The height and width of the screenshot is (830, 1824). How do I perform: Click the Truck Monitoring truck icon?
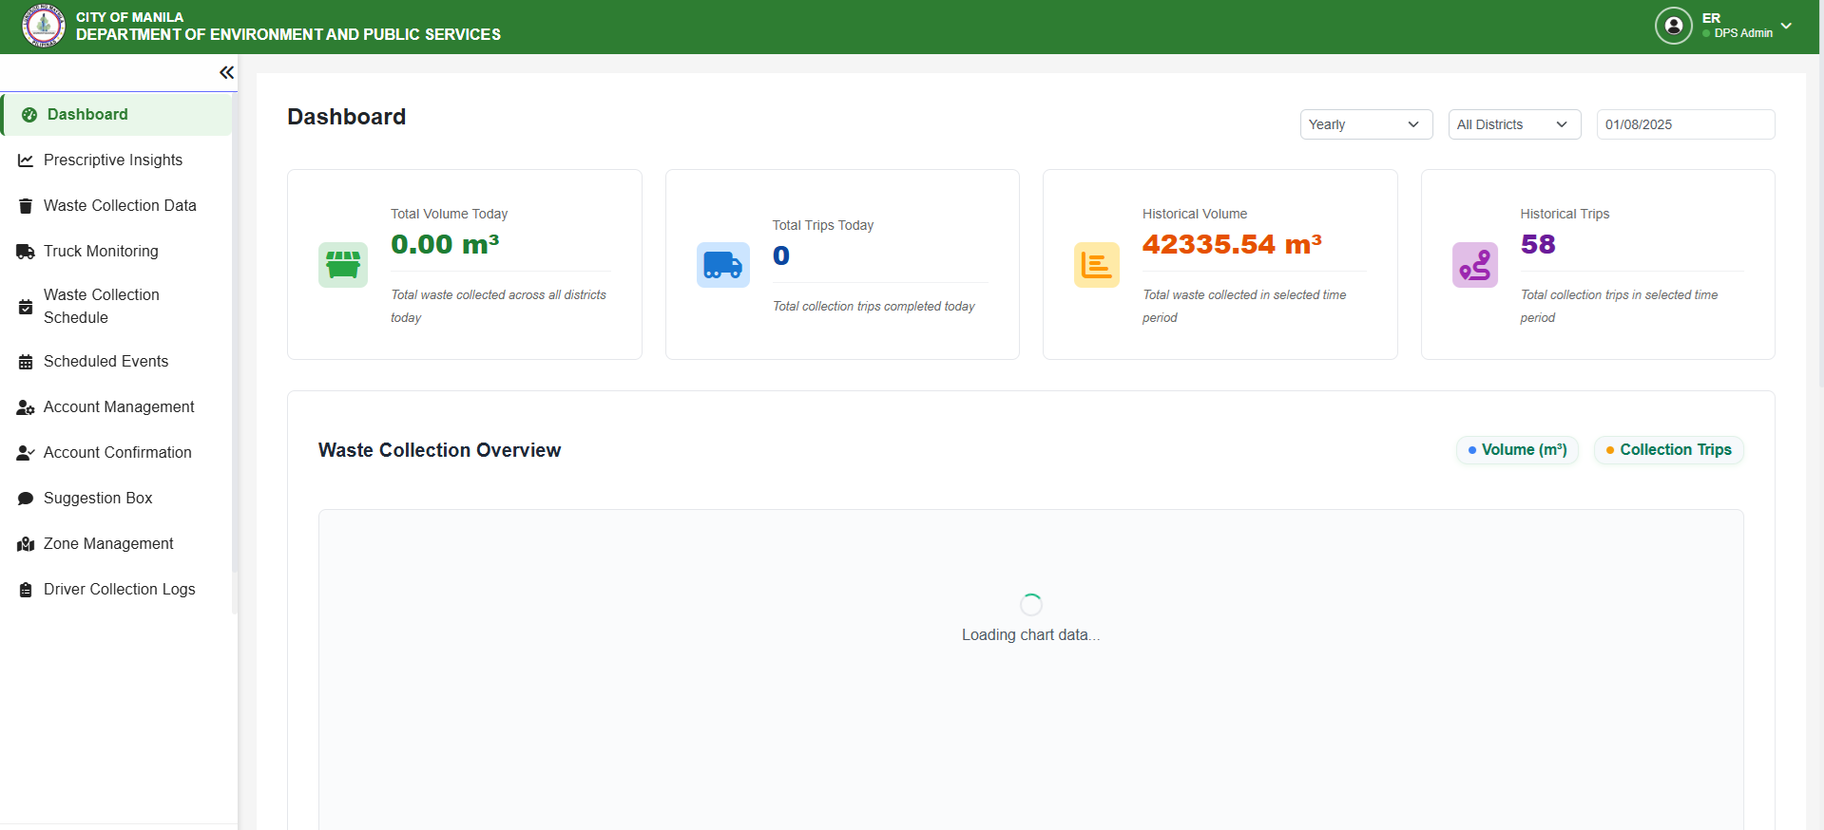[x=26, y=252]
